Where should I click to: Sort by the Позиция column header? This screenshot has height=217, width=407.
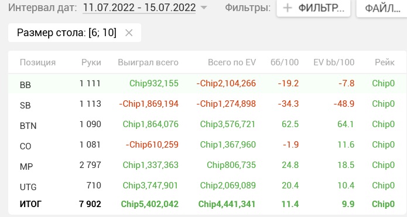pos(37,62)
